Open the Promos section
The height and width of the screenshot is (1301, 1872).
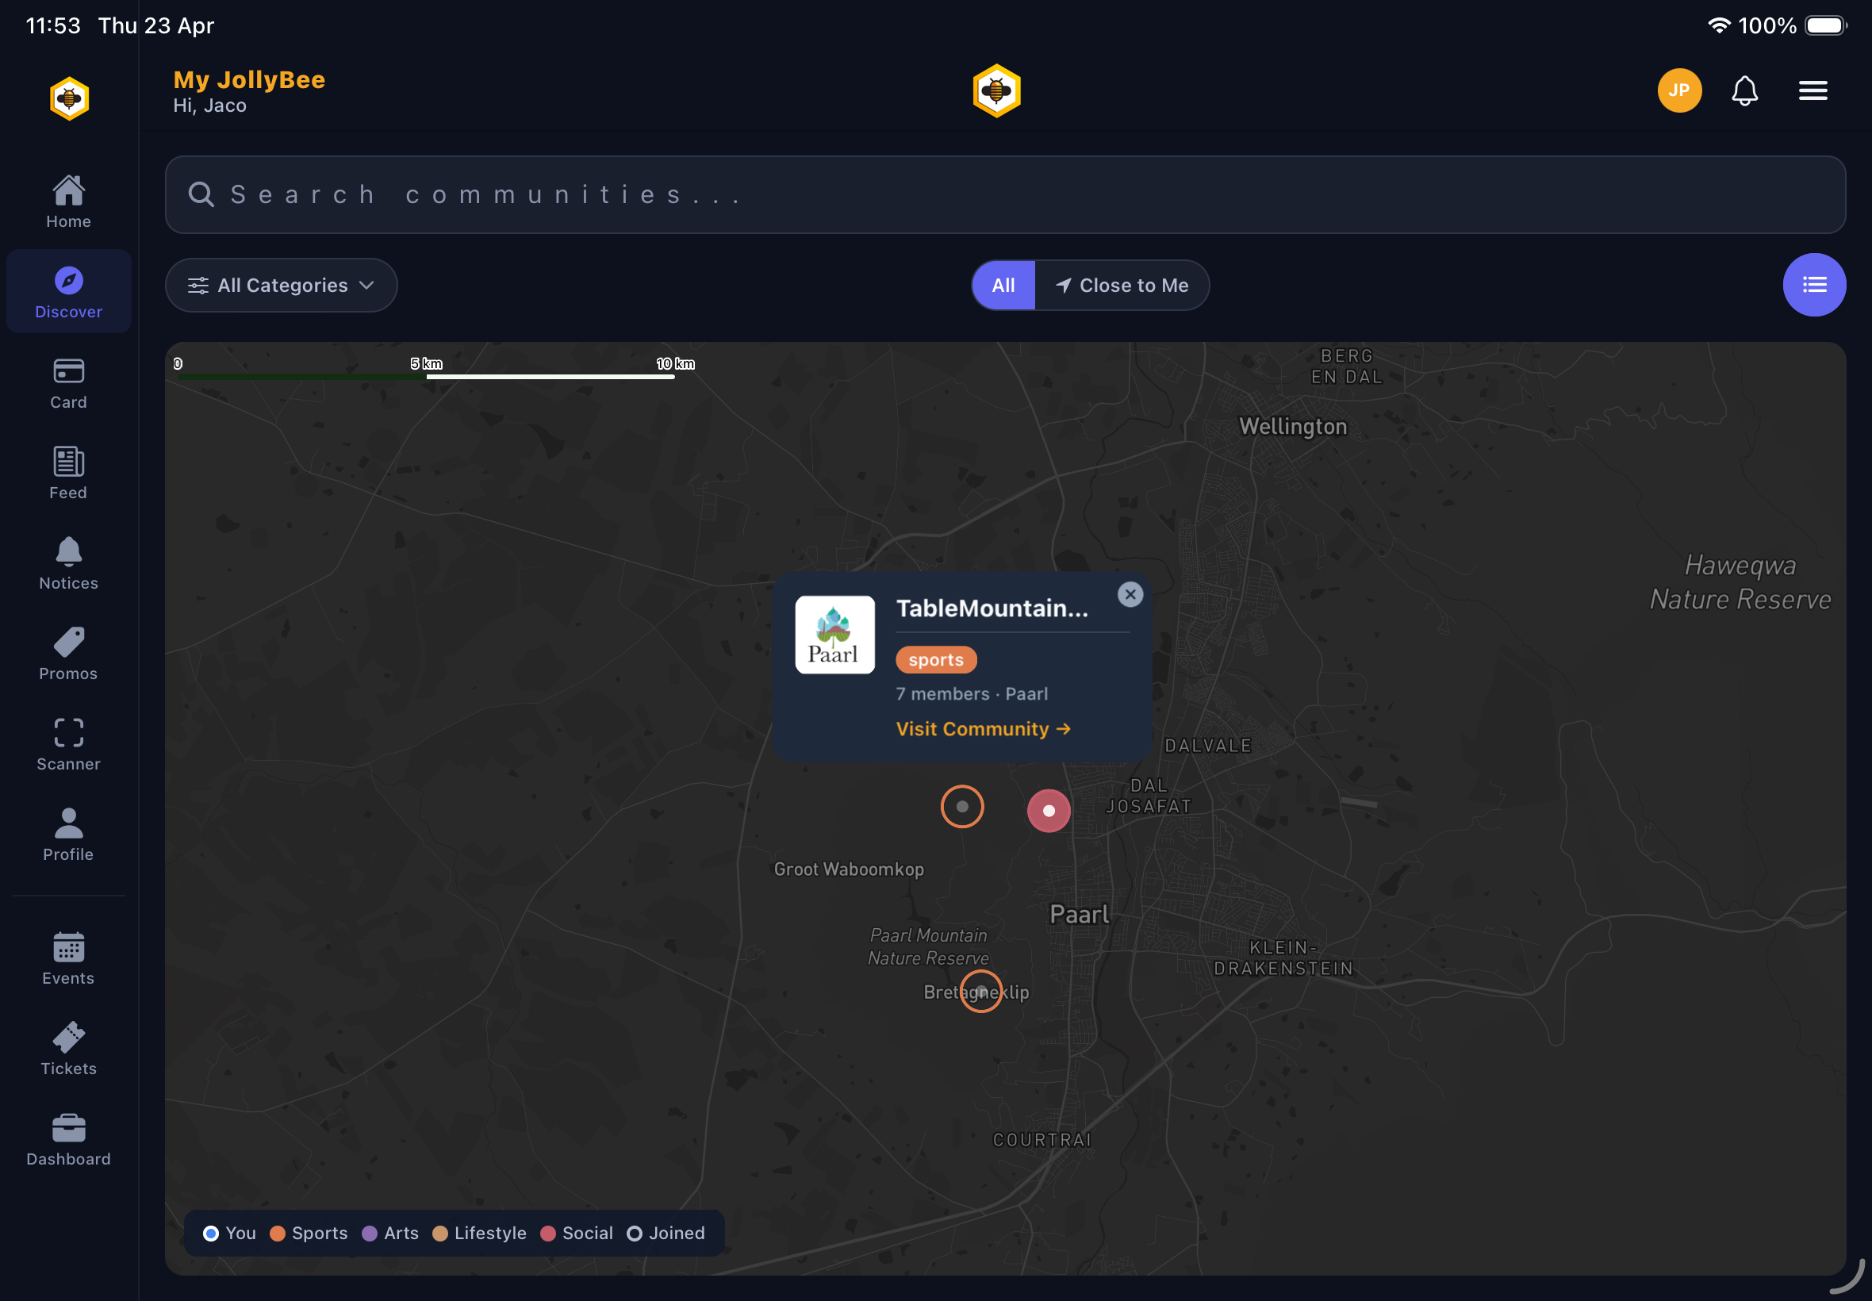click(68, 652)
